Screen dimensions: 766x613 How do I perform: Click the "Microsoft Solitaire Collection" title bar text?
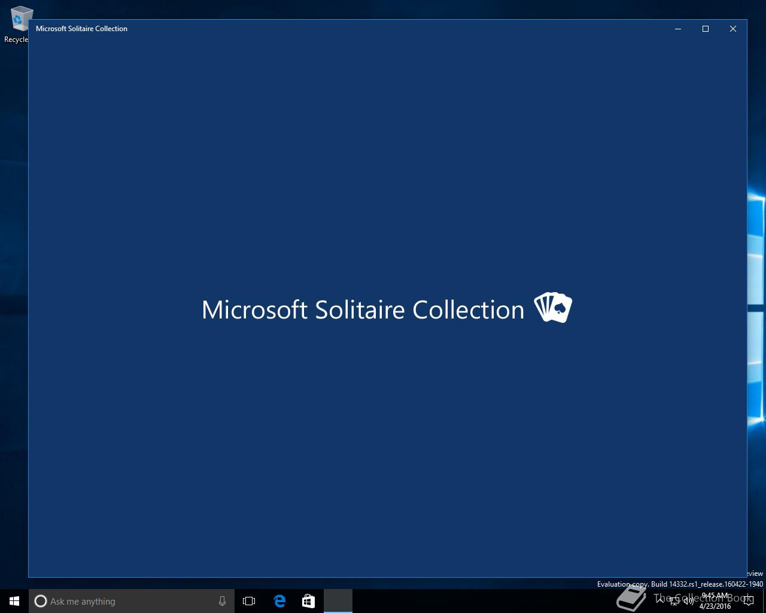point(81,29)
